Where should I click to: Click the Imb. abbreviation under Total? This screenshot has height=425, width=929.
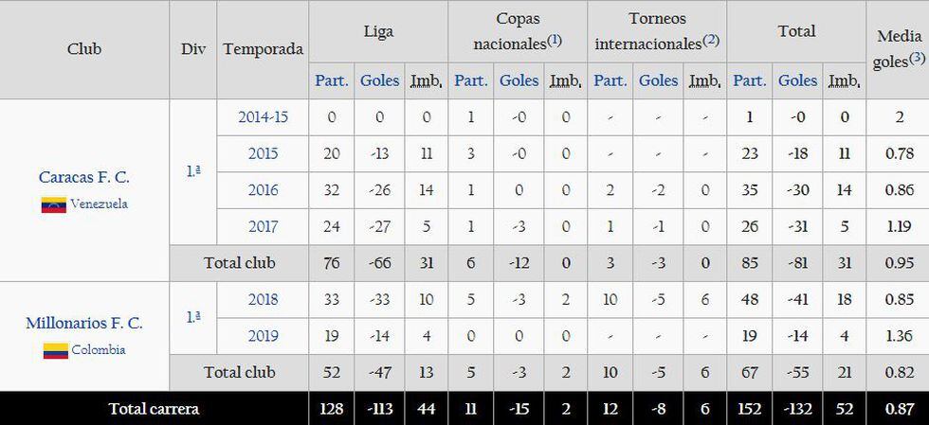pos(844,80)
